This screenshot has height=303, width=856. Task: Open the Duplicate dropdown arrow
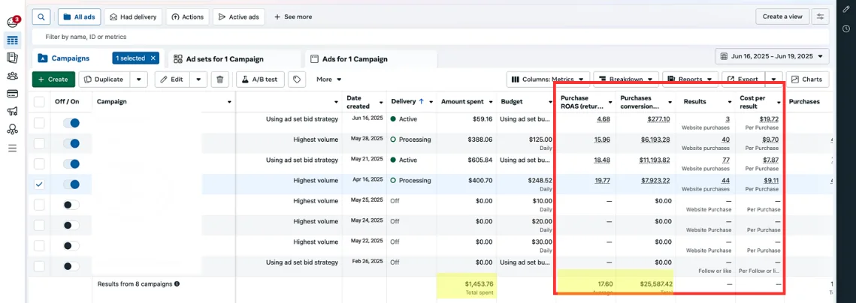[x=139, y=79]
